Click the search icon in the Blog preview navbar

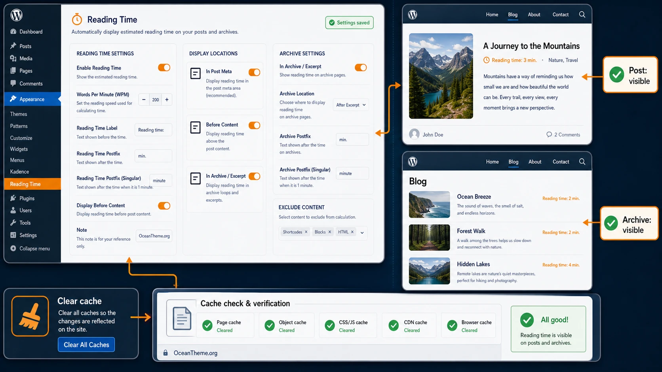coord(582,162)
